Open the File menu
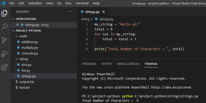This screenshot has height=103, width=206. click(12, 3)
